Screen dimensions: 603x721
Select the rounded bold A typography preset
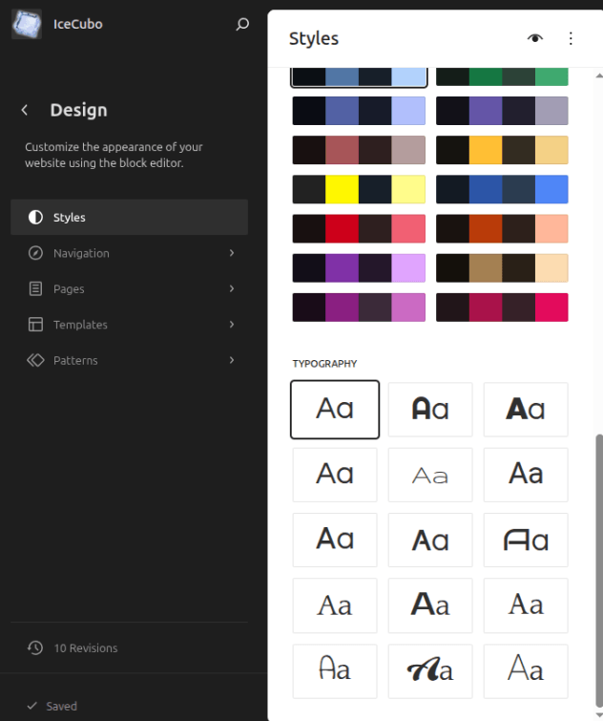click(x=430, y=410)
